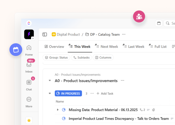175x125 pixels.
Task: Open the Inbox with 99+ notifications
Action: pos(29,65)
